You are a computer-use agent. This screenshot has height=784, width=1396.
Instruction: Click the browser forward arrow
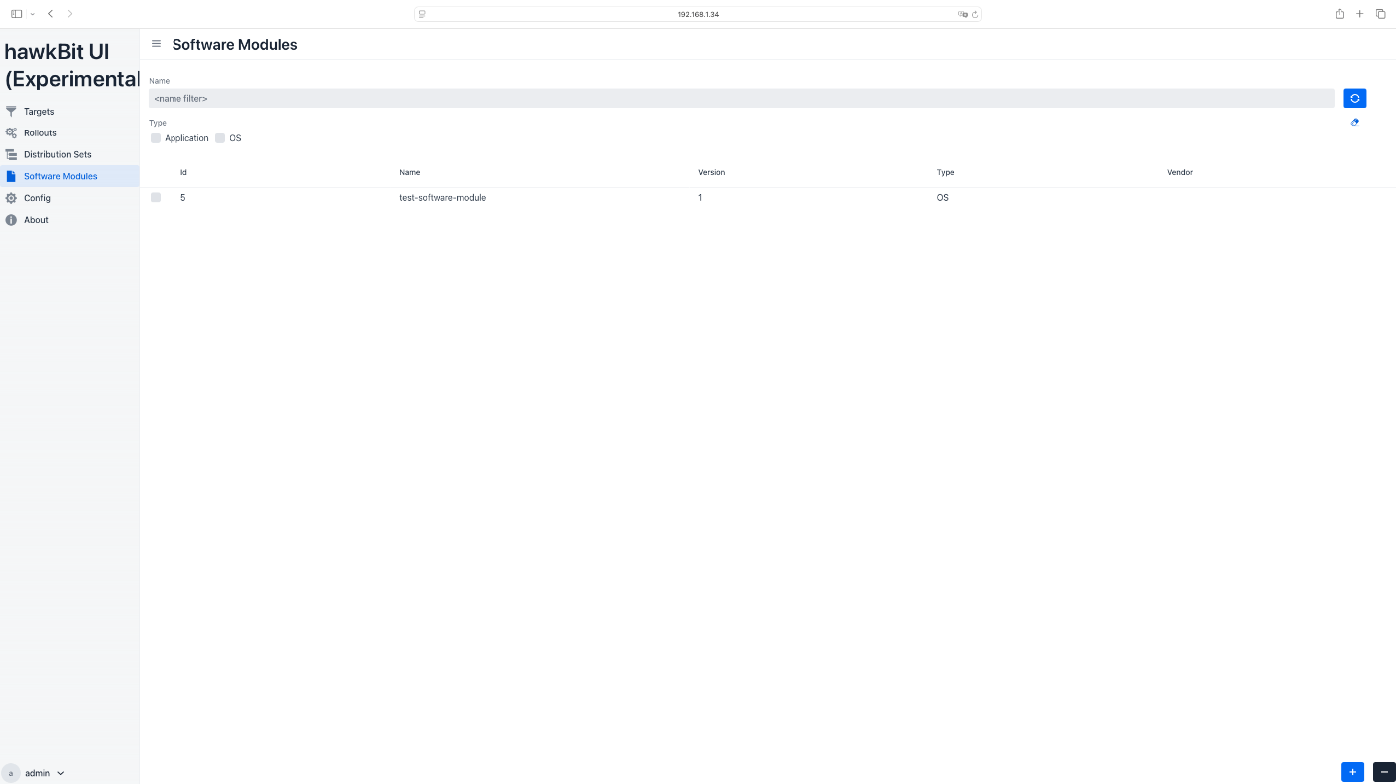(70, 14)
